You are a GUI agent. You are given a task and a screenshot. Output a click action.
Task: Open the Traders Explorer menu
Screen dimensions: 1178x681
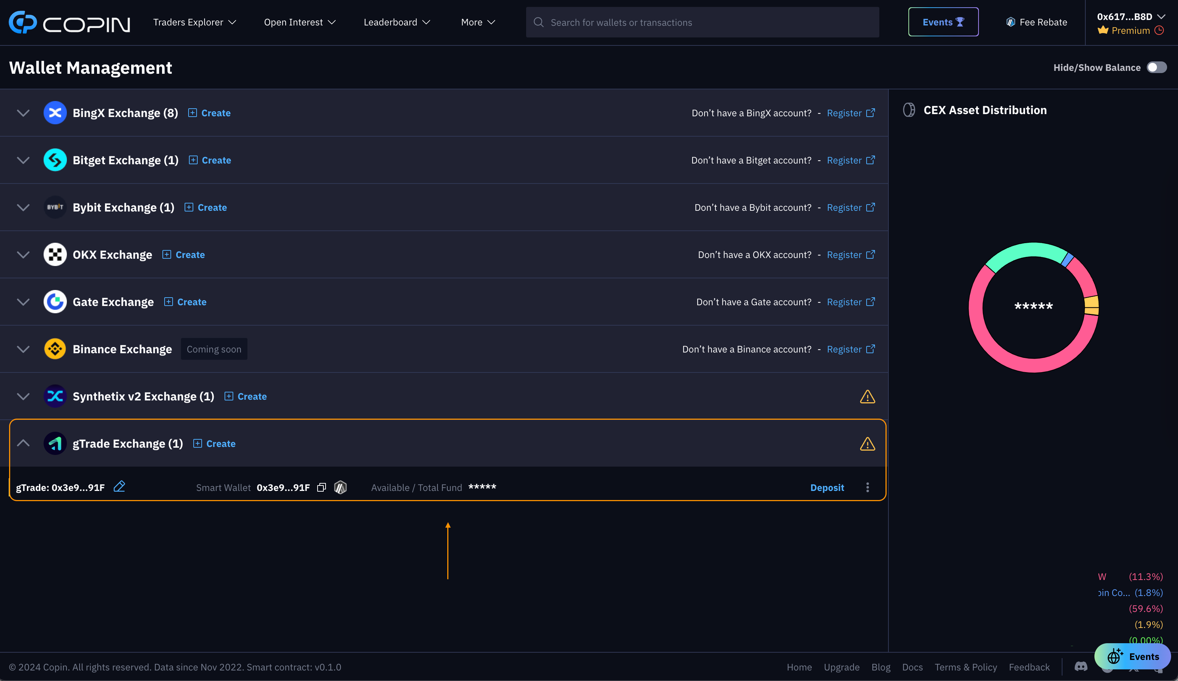coord(194,22)
